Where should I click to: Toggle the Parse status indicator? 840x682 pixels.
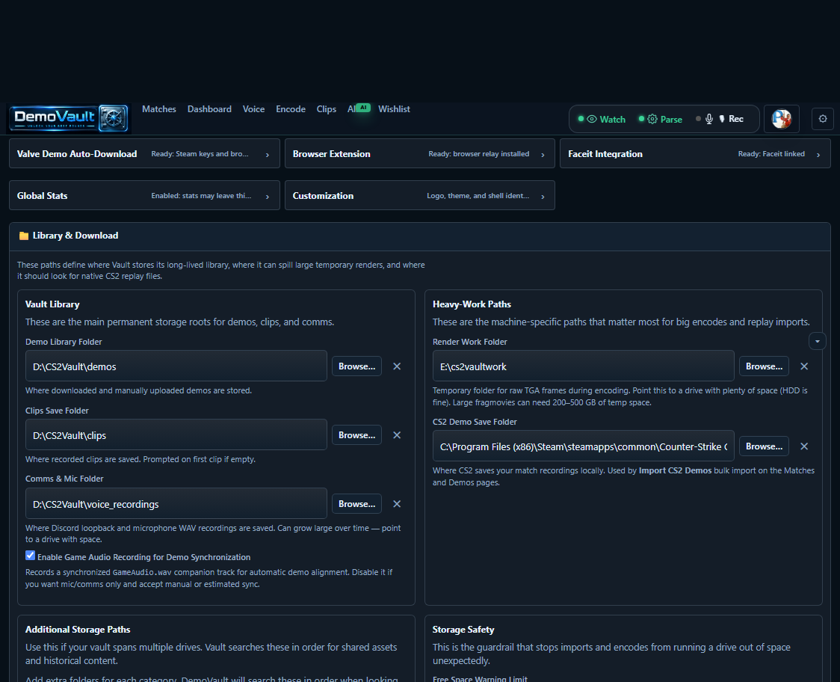[660, 119]
